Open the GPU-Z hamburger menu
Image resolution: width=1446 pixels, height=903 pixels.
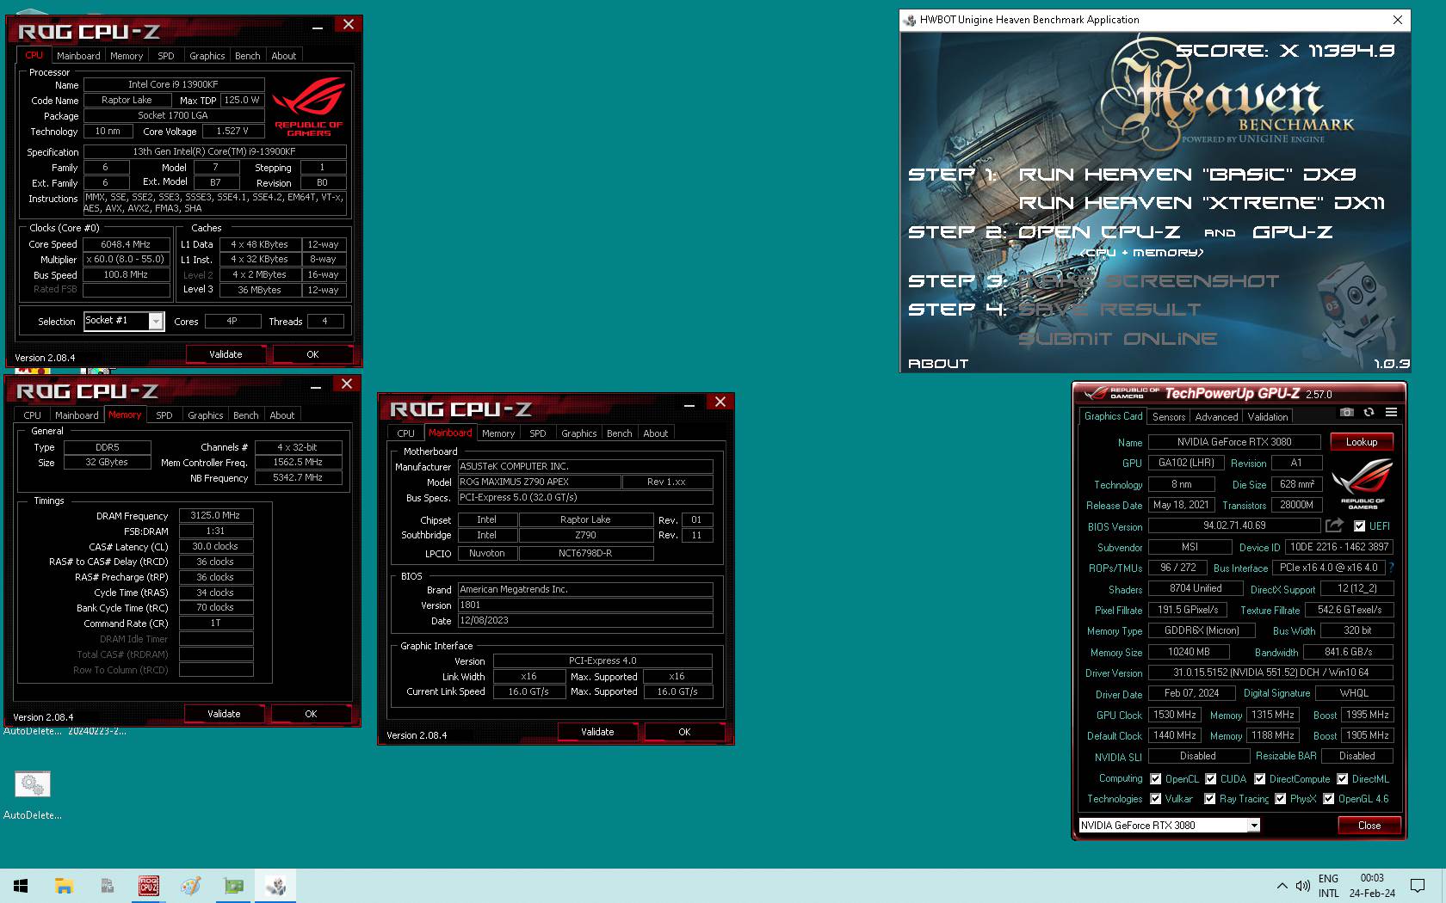(x=1391, y=413)
